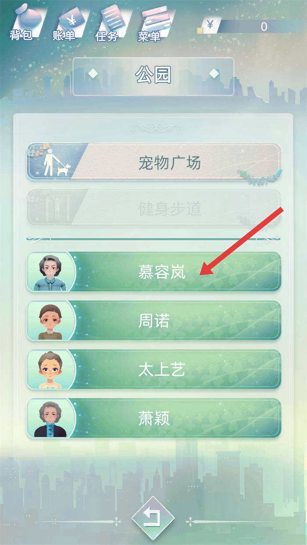This screenshot has height=545, width=307.
Task: Enter the 宠物广场 location
Action: 153,162
